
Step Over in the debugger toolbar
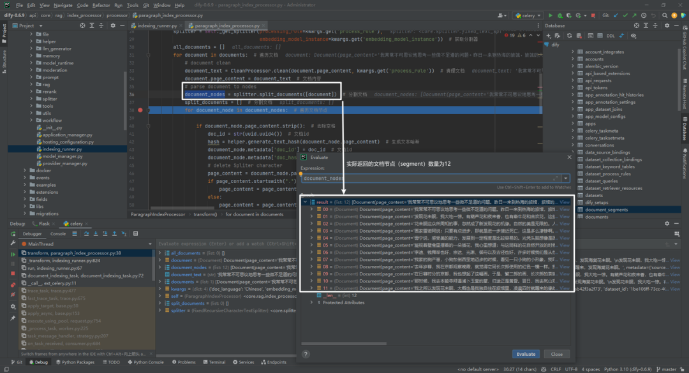(86, 234)
